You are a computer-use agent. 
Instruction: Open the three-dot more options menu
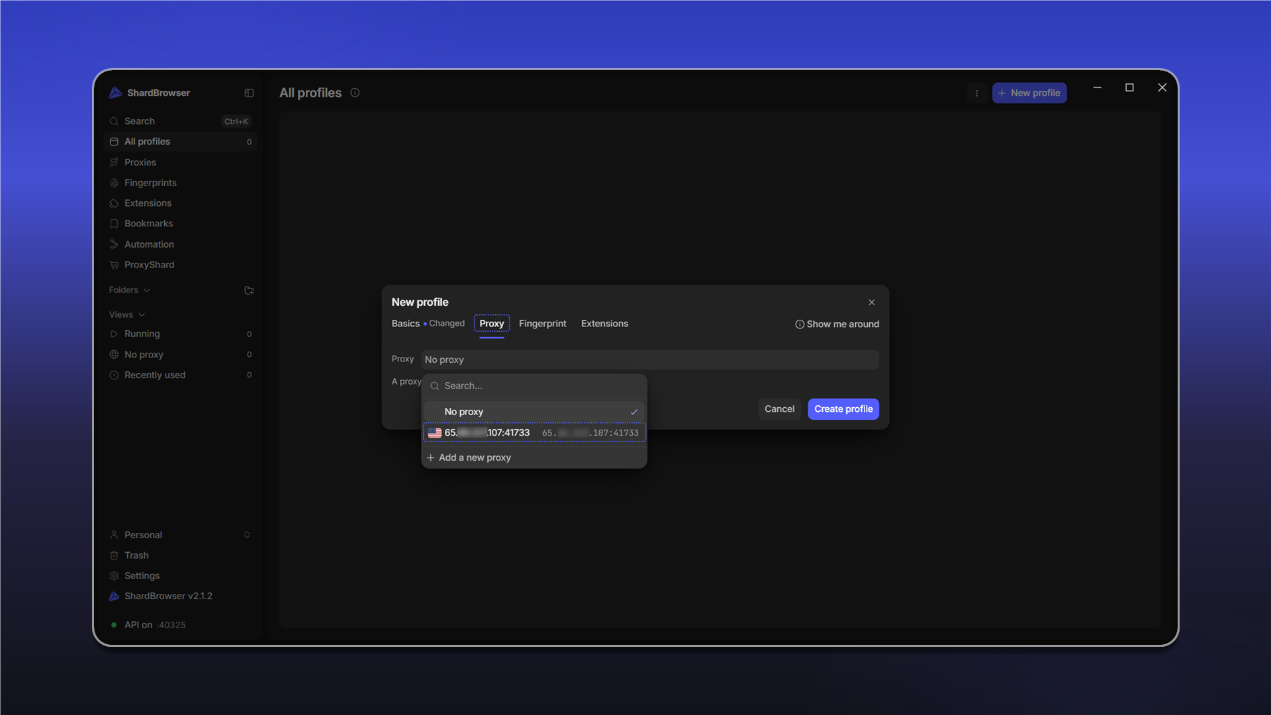click(x=976, y=93)
